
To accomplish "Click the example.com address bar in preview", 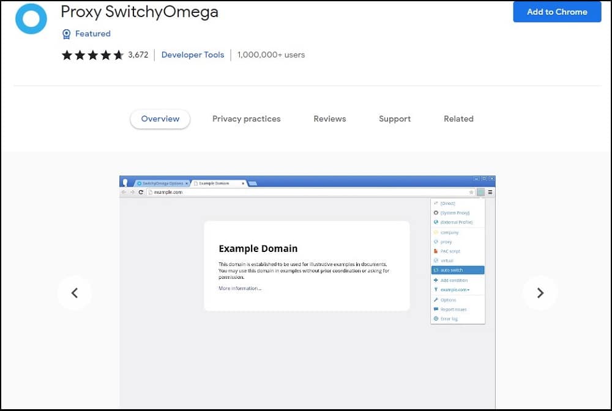I will coord(310,192).
